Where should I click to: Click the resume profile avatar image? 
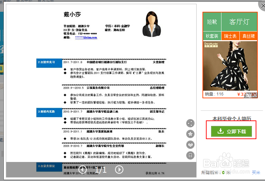pyautogui.click(x=152, y=24)
